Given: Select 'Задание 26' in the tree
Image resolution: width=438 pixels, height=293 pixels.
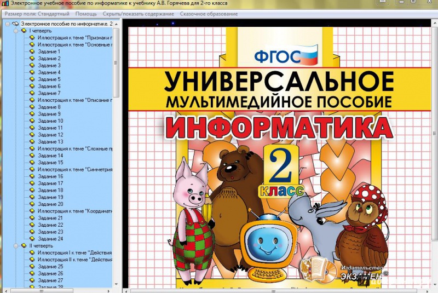Looking at the screenshot, I should coord(50,273).
